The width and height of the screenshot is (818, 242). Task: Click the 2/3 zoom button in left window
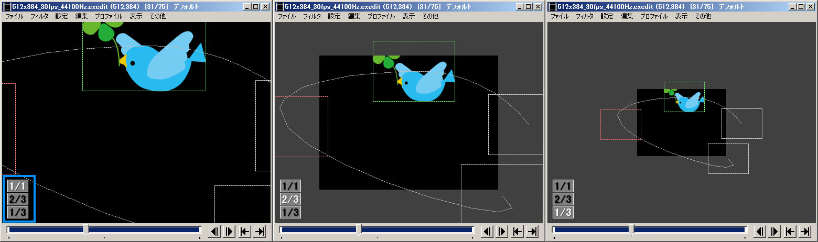tap(17, 199)
